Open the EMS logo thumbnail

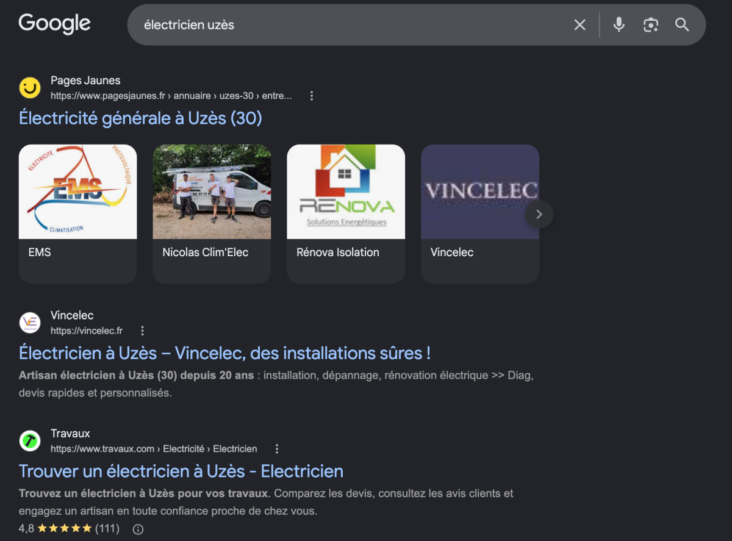78,192
